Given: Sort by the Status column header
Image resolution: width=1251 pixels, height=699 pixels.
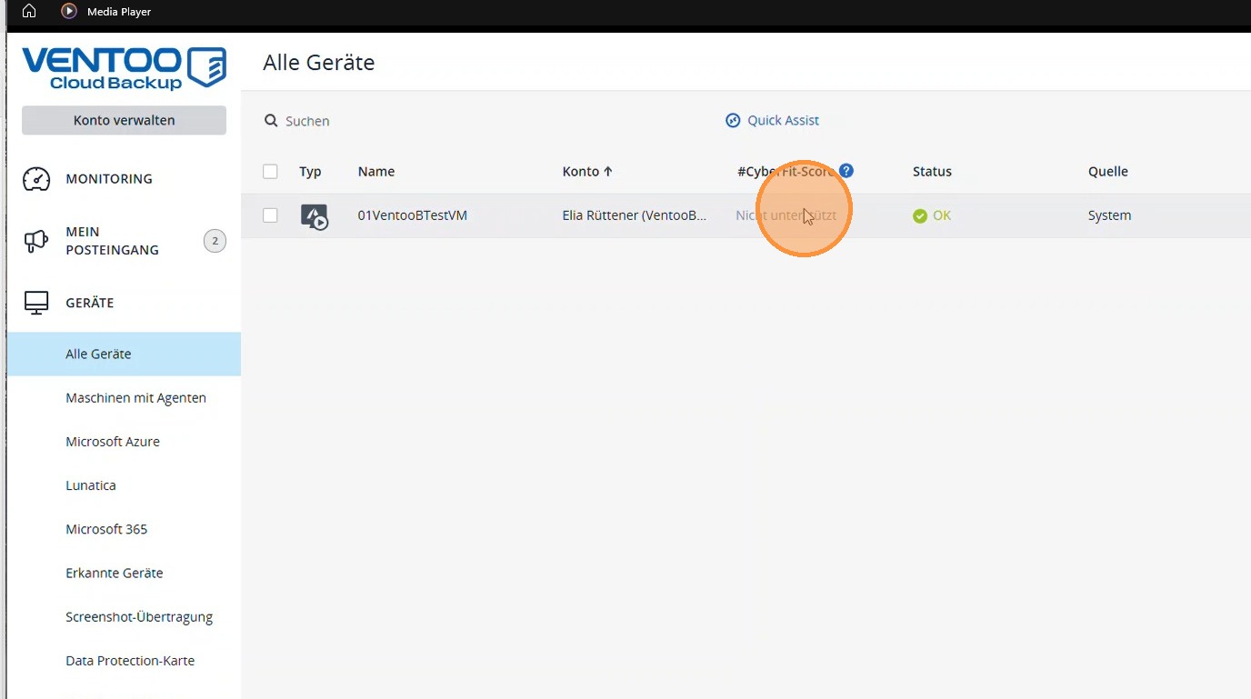Looking at the screenshot, I should coord(932,171).
